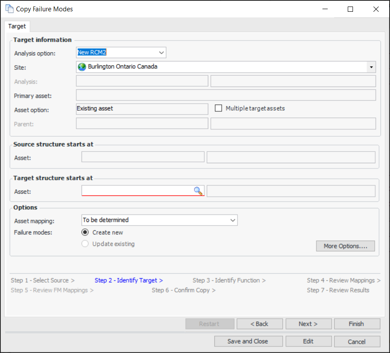390x353 pixels.
Task: Click the globe icon beside Burlington Ontario Canada
Action: (x=82, y=67)
